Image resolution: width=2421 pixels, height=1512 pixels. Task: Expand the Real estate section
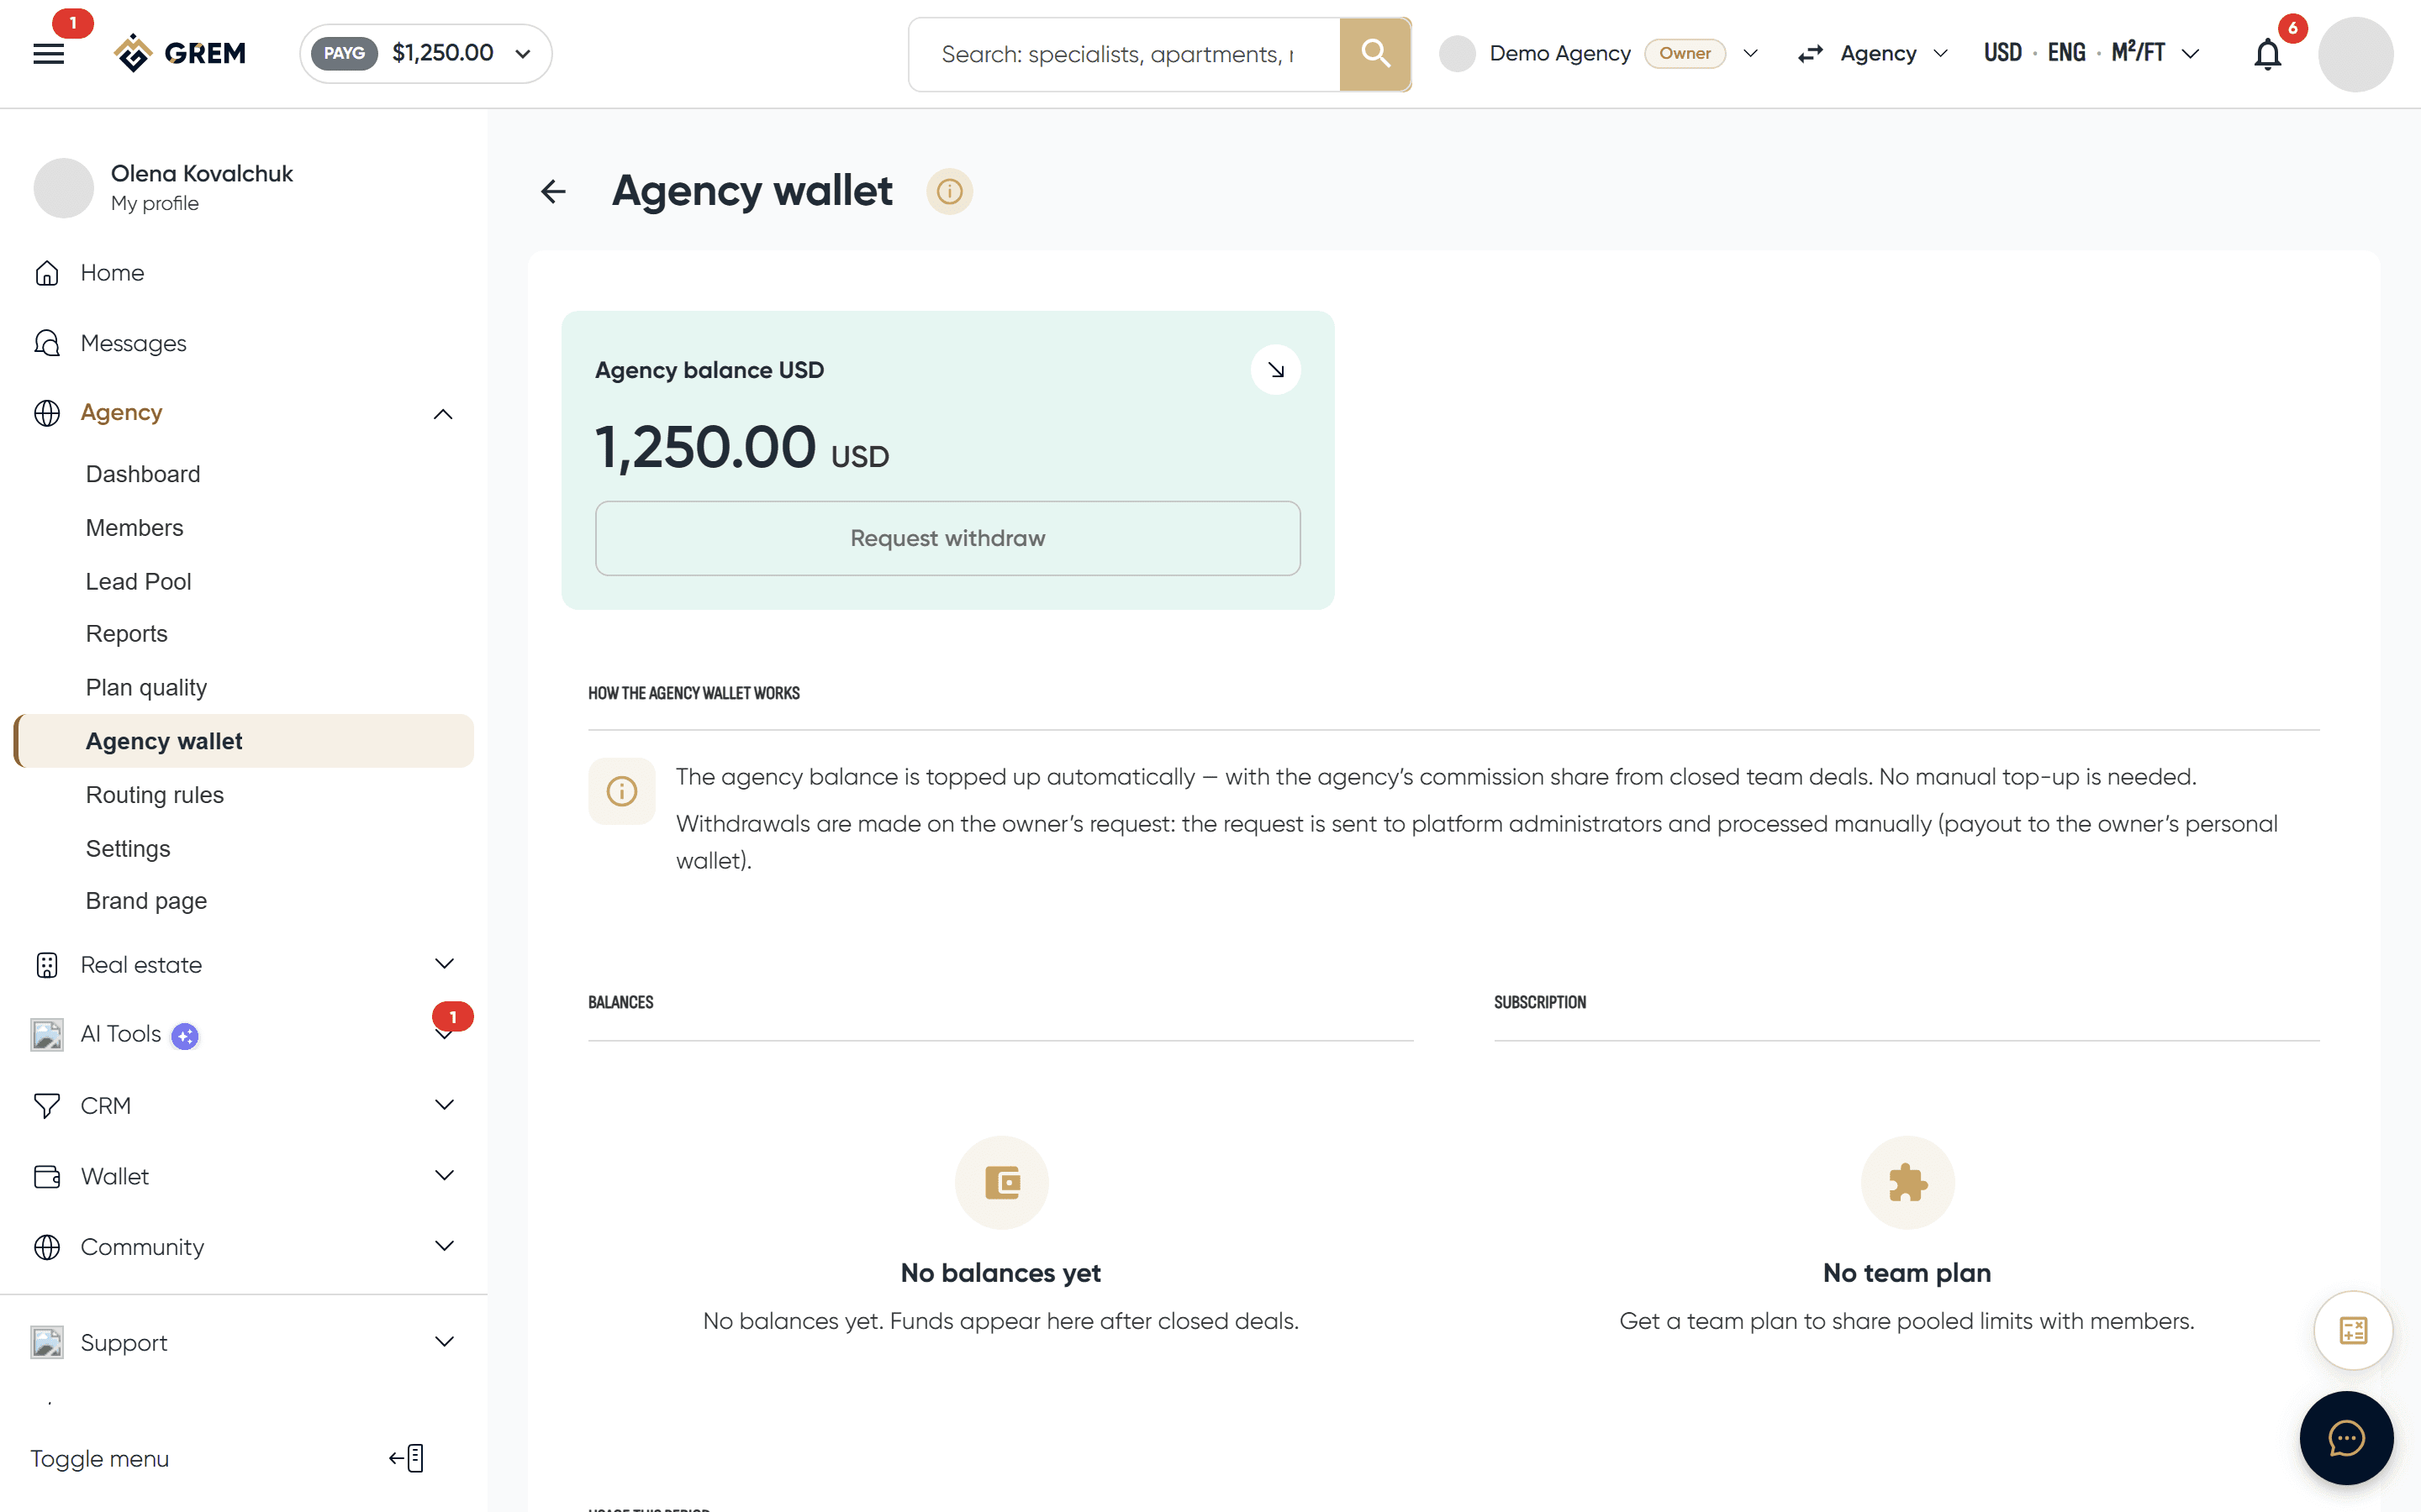click(444, 964)
